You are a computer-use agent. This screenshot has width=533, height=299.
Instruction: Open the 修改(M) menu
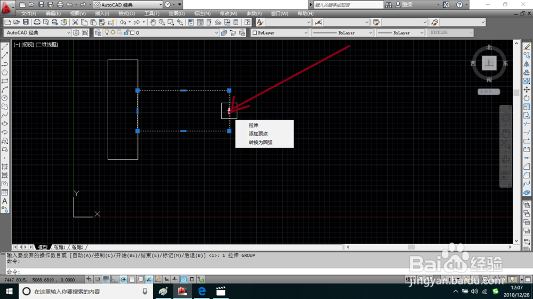[229, 14]
